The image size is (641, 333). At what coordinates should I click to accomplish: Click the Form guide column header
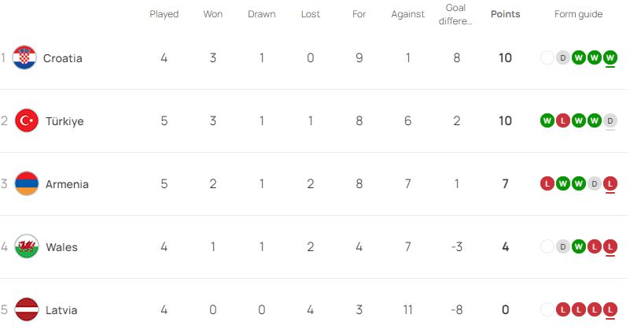tap(578, 14)
